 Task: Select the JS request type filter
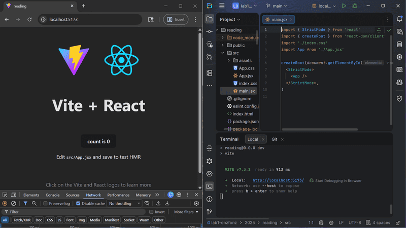point(59,220)
